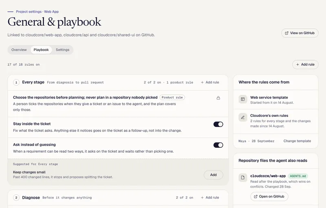Click 'Started from it on 14 August.' text
The height and width of the screenshot is (208, 326).
[272, 103]
